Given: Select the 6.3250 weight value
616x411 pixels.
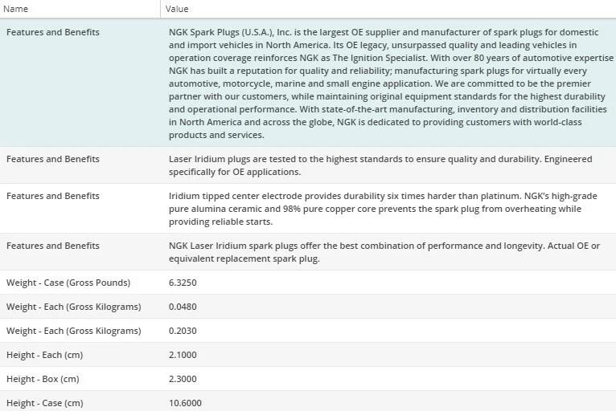Looking at the screenshot, I should [x=183, y=283].
